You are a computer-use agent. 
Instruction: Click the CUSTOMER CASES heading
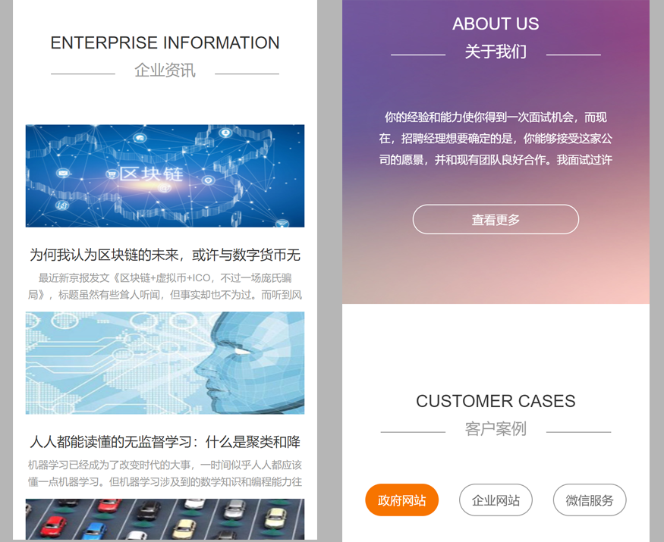click(496, 401)
